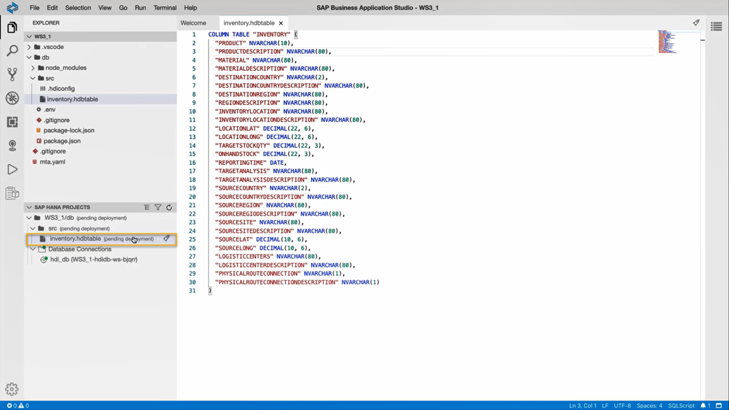Image resolution: width=729 pixels, height=410 pixels.
Task: Open the Source Control view
Action: 12,75
